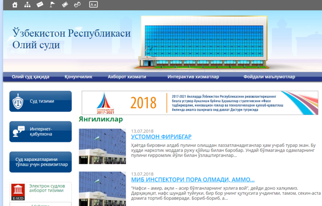Screen dimensions: 322x206
Task: Click thumbnail beside МИБ ИНСПЕКТОРИ article
Action: pyautogui.click(x=102, y=189)
